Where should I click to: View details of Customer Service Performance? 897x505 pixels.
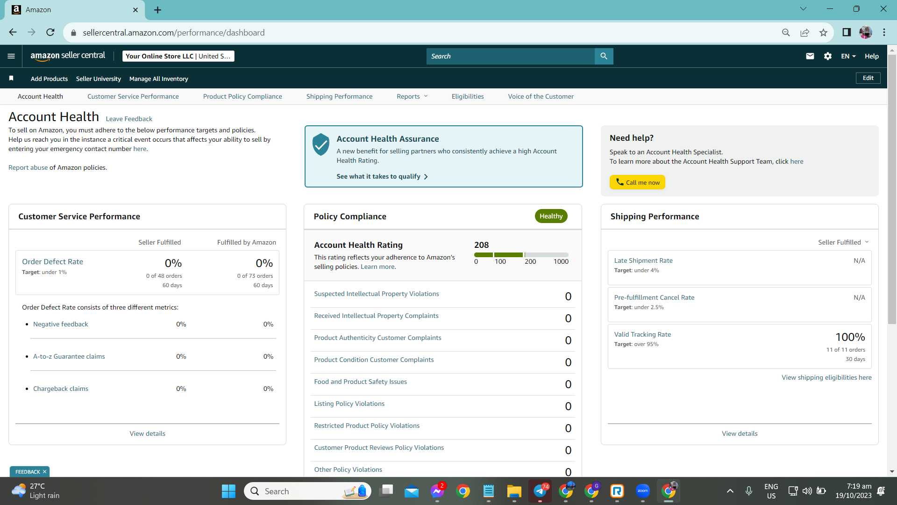tap(148, 433)
